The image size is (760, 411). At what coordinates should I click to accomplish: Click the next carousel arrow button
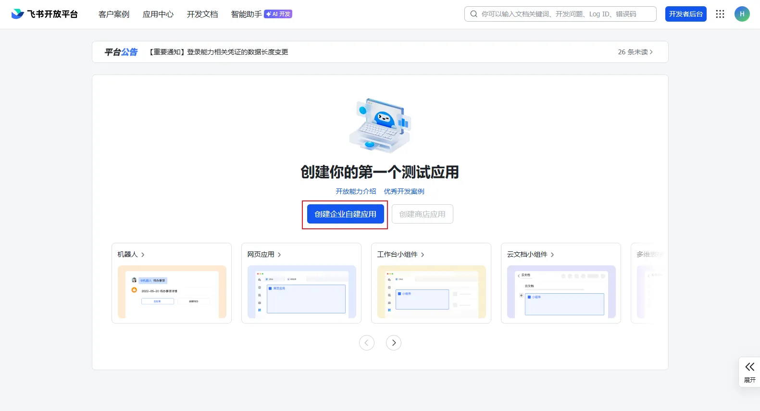pos(393,343)
